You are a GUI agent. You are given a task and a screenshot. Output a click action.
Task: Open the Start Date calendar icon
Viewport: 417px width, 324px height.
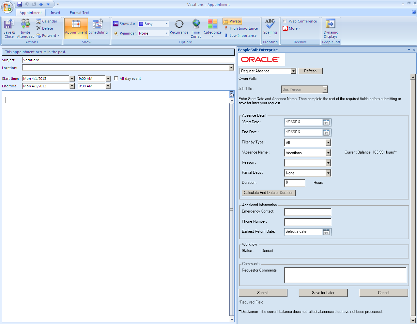326,123
